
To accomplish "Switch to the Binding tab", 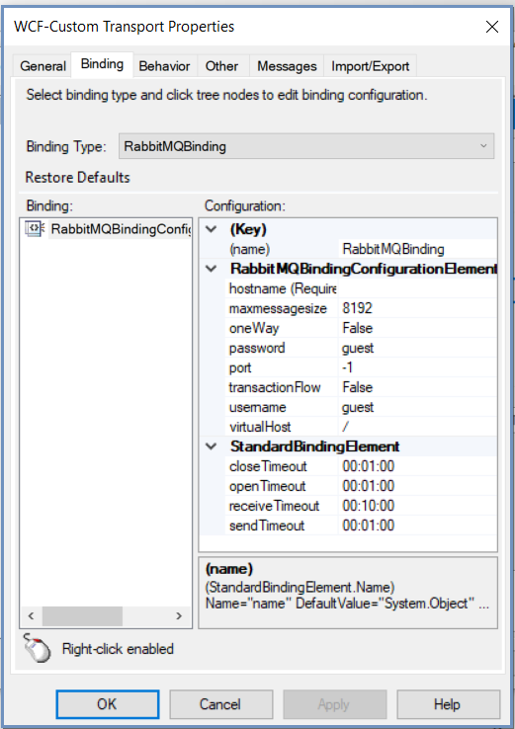I will [102, 64].
